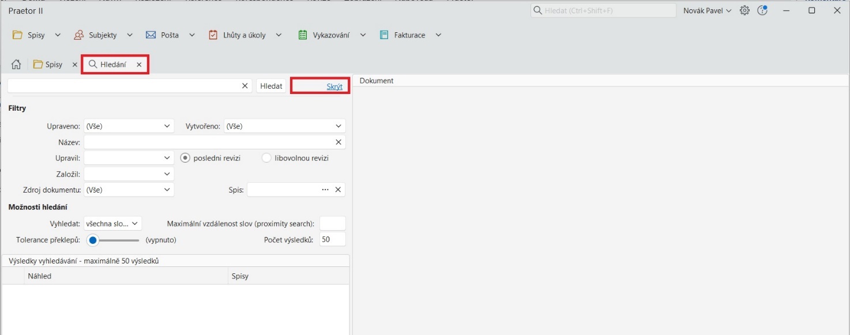Go to the Home tab icon
The width and height of the screenshot is (850, 335).
point(16,65)
